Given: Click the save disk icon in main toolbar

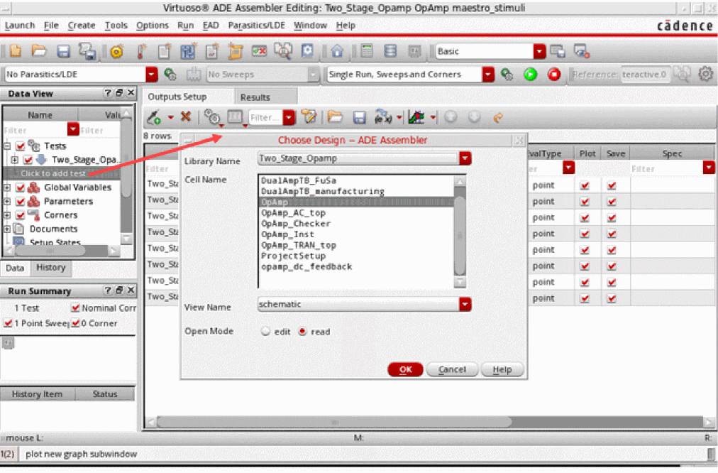Looking at the screenshot, I should pos(63,51).
